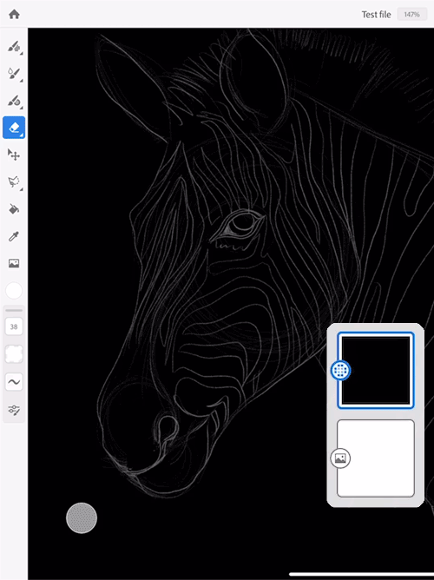Open the 147% zoom level menu
The height and width of the screenshot is (580, 434).
click(411, 15)
